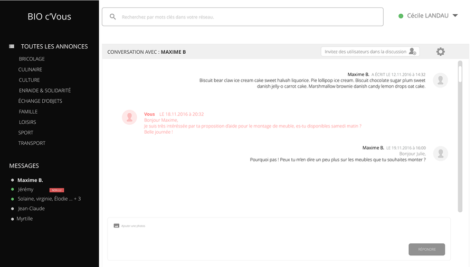Click the search magnifier icon

112,17
